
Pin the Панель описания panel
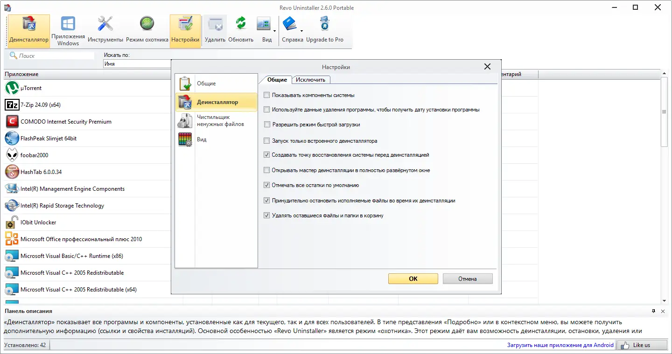(x=653, y=311)
